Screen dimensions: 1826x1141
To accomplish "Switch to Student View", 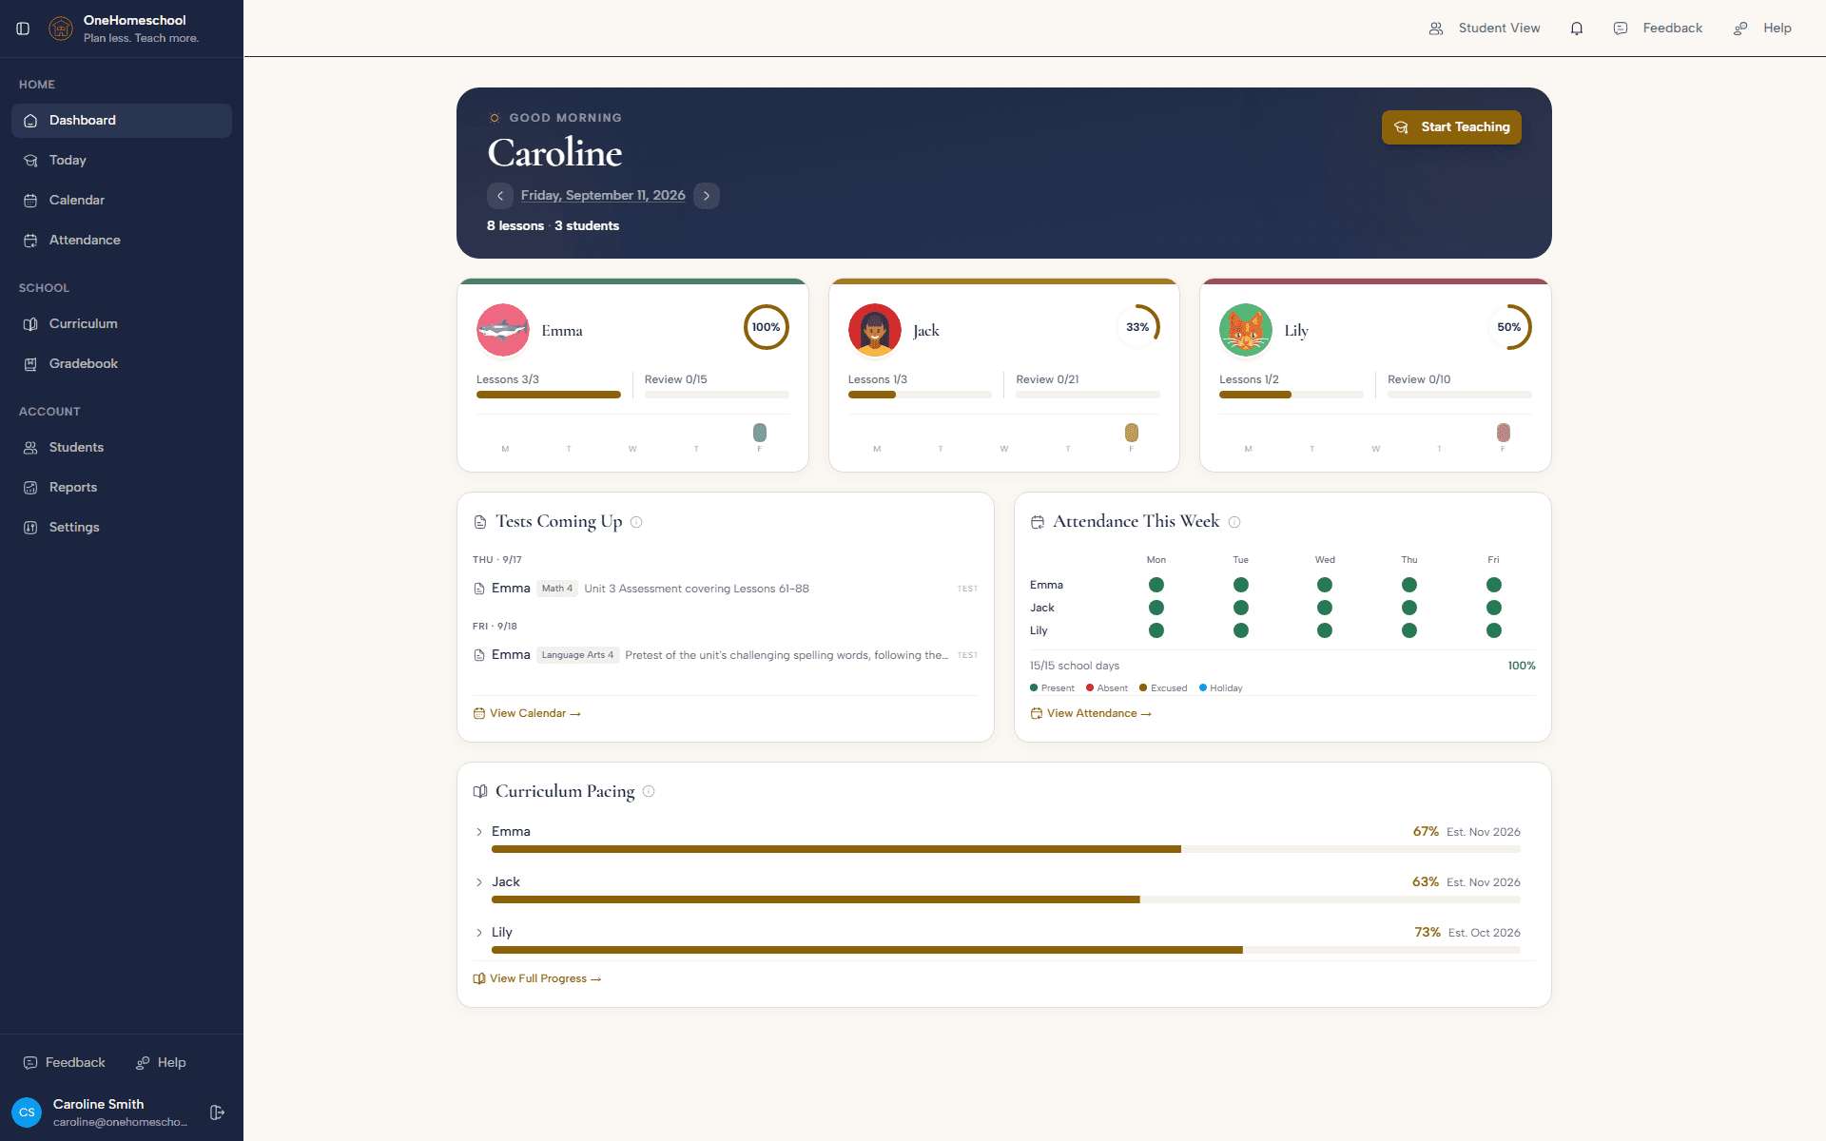I will [x=1485, y=29].
